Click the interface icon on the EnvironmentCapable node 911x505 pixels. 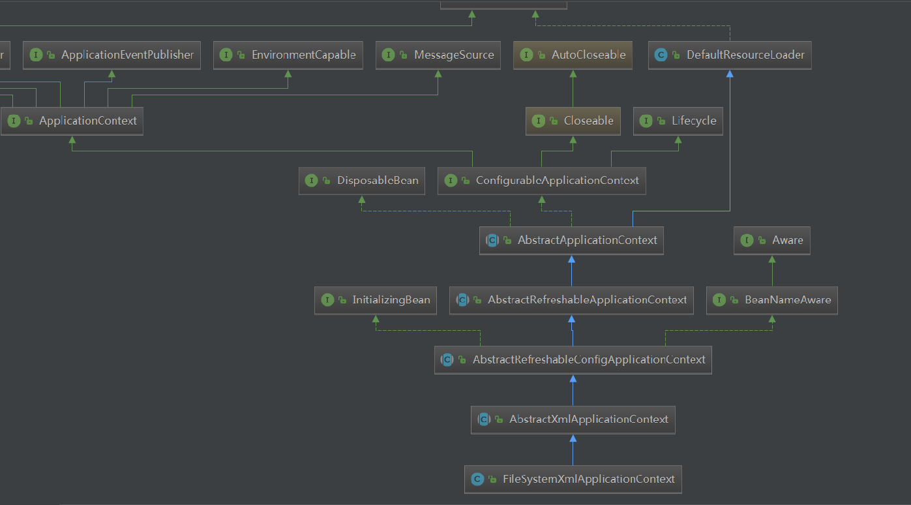click(x=226, y=55)
